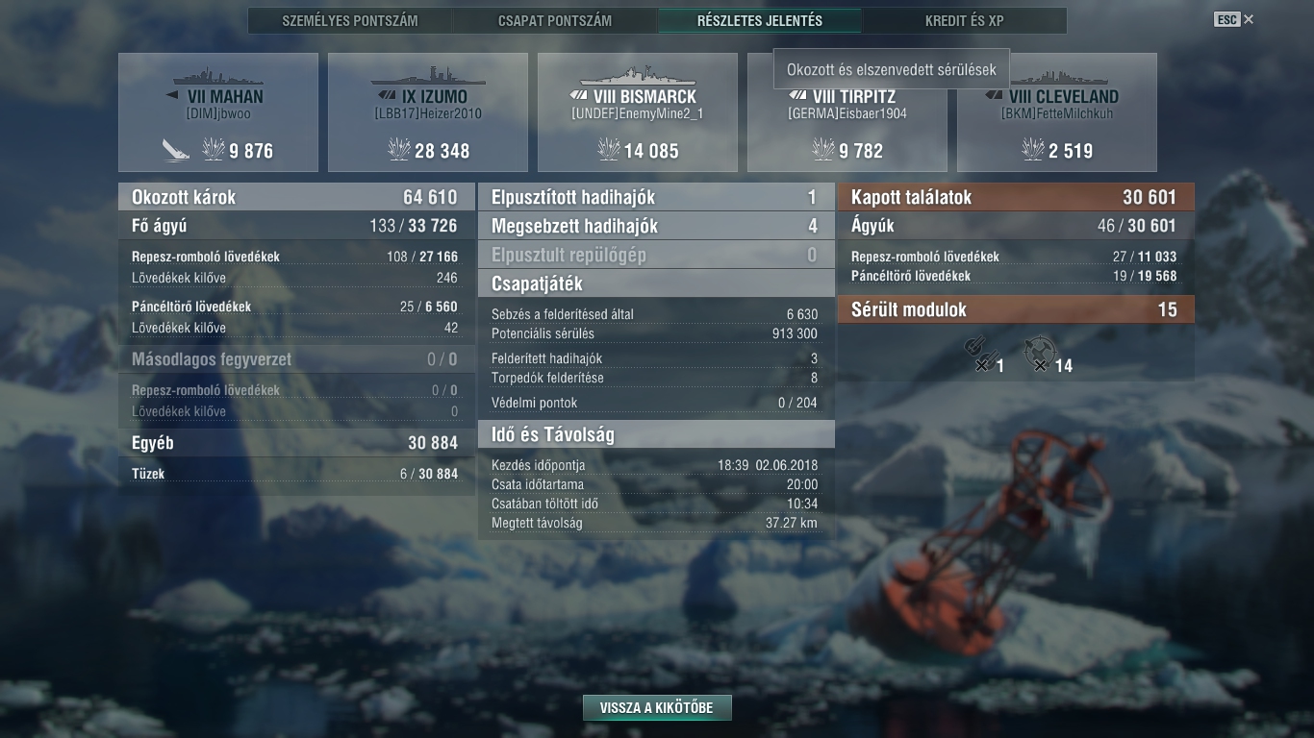The width and height of the screenshot is (1314, 738).
Task: Click the damage burst icon beside 28 348
Action: click(398, 149)
